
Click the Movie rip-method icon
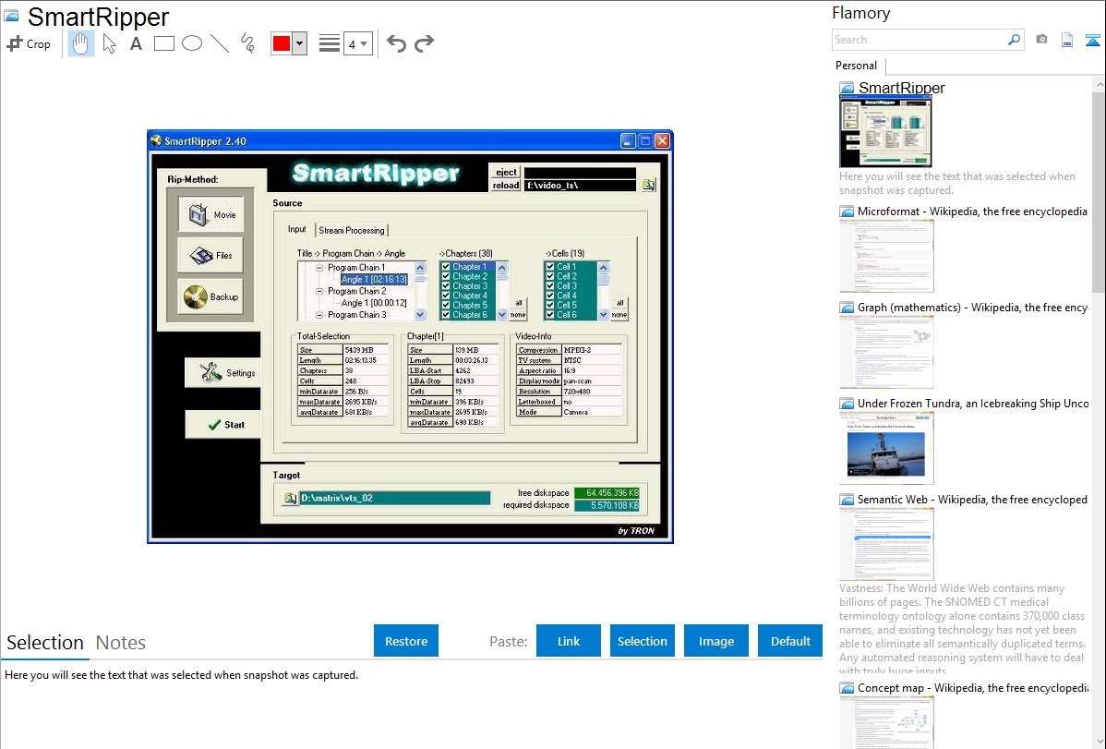click(x=198, y=214)
